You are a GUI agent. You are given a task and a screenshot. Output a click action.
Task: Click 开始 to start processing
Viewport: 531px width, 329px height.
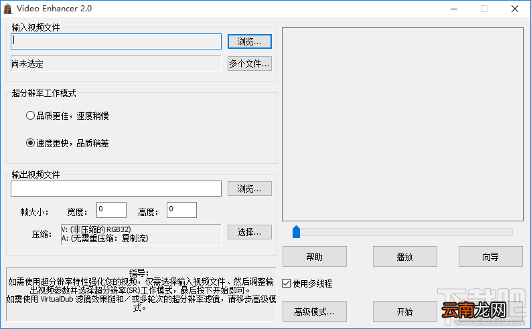pos(405,312)
